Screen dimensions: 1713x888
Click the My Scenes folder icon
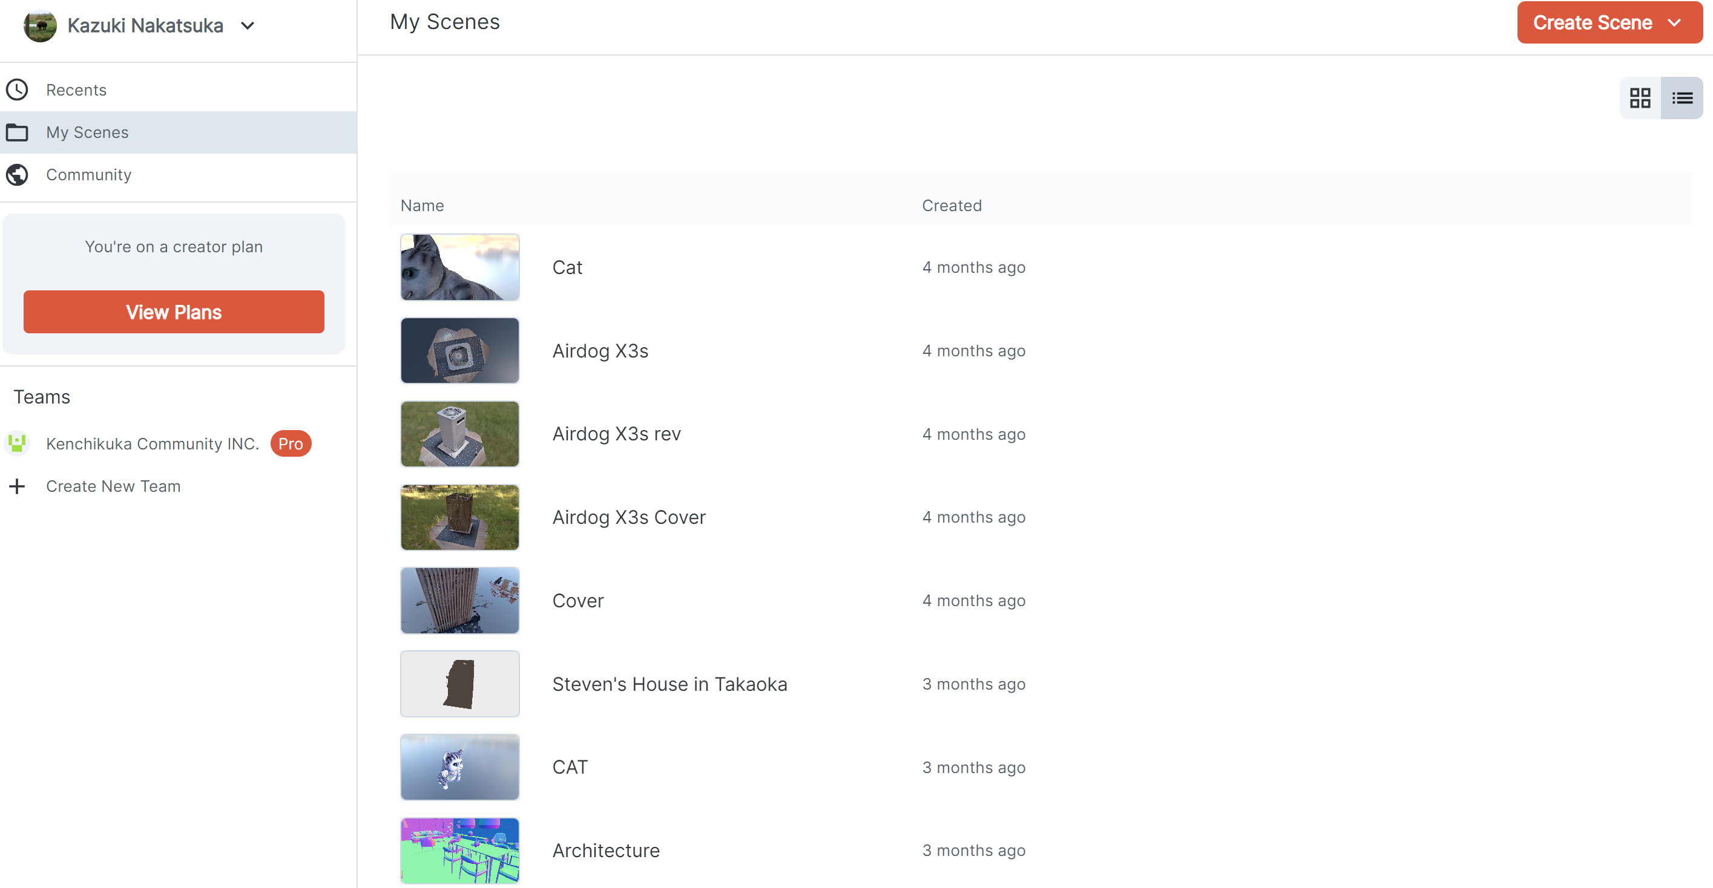[18, 132]
